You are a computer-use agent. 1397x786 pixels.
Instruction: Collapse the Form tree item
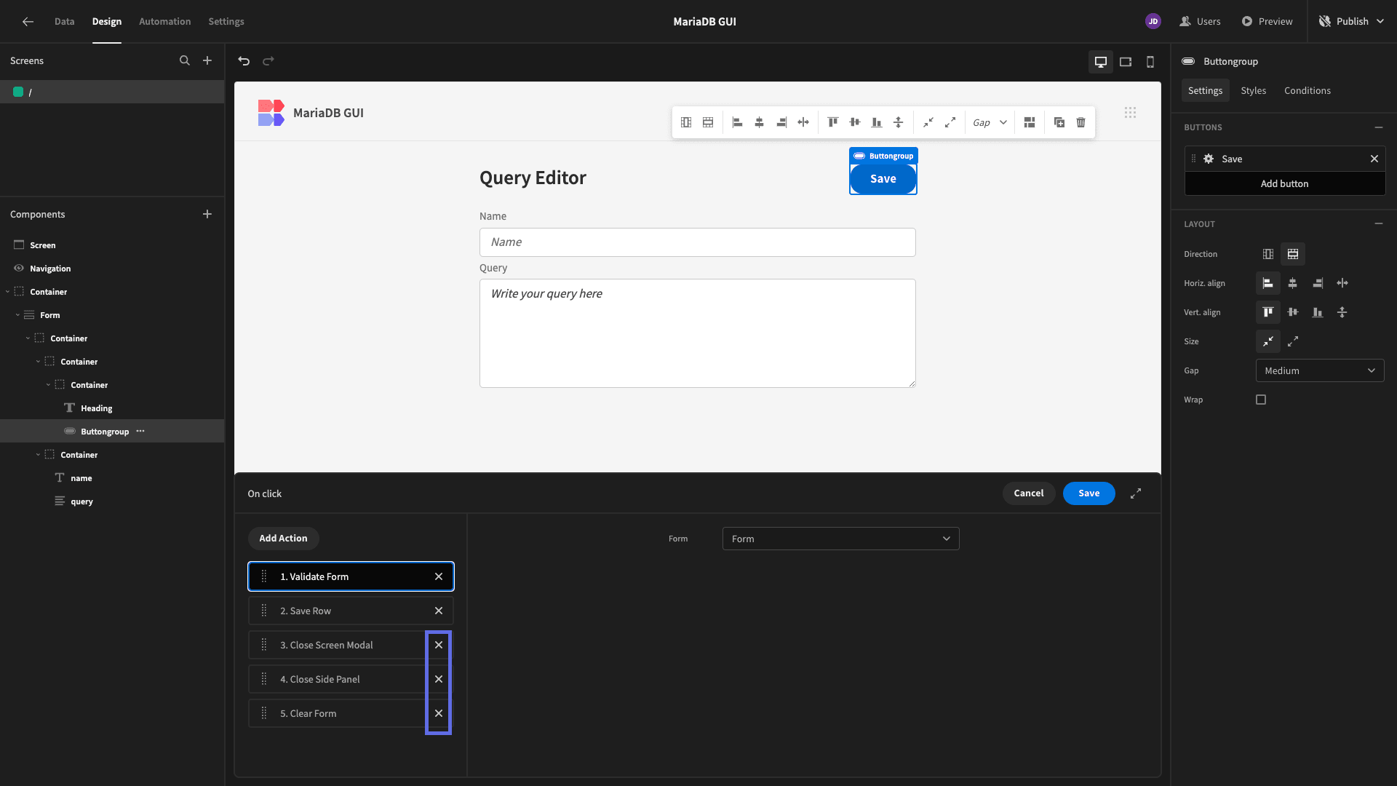(17, 315)
